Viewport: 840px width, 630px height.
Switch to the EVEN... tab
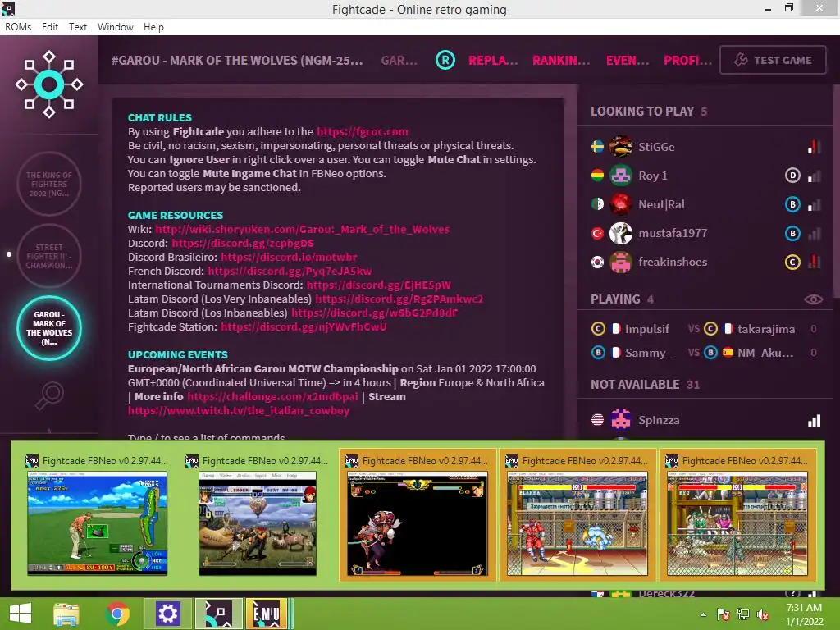(628, 61)
